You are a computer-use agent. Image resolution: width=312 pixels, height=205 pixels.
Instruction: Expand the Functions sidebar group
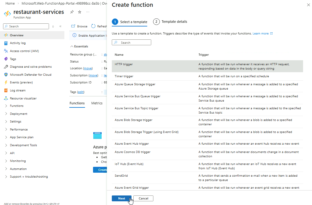16,106
